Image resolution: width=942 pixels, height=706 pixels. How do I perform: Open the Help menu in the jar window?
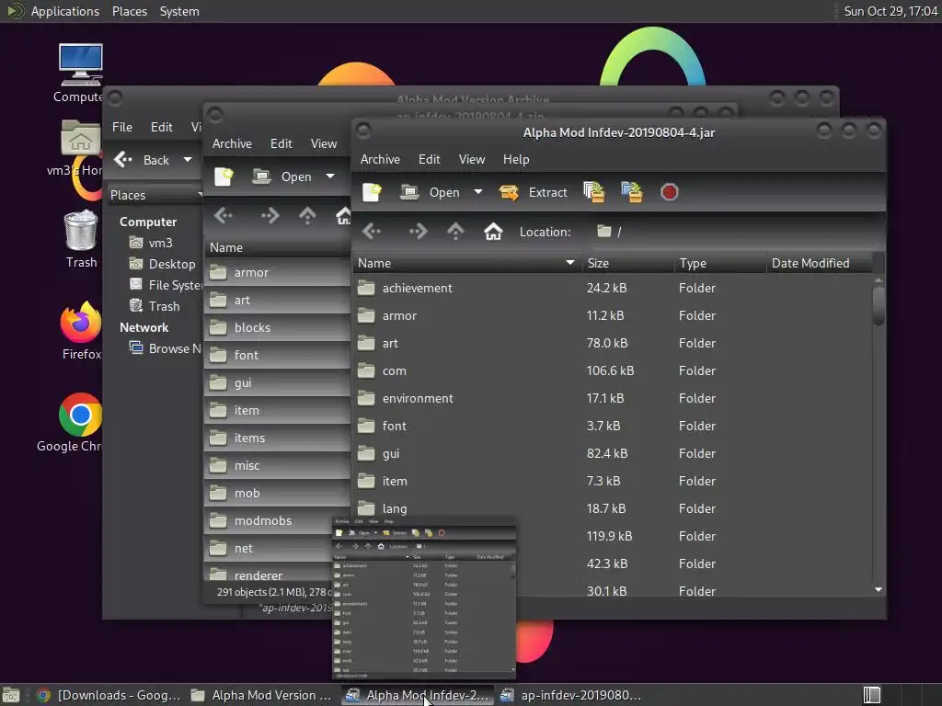coord(516,159)
